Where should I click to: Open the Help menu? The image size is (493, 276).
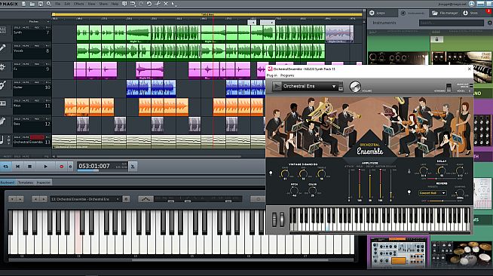[115, 4]
